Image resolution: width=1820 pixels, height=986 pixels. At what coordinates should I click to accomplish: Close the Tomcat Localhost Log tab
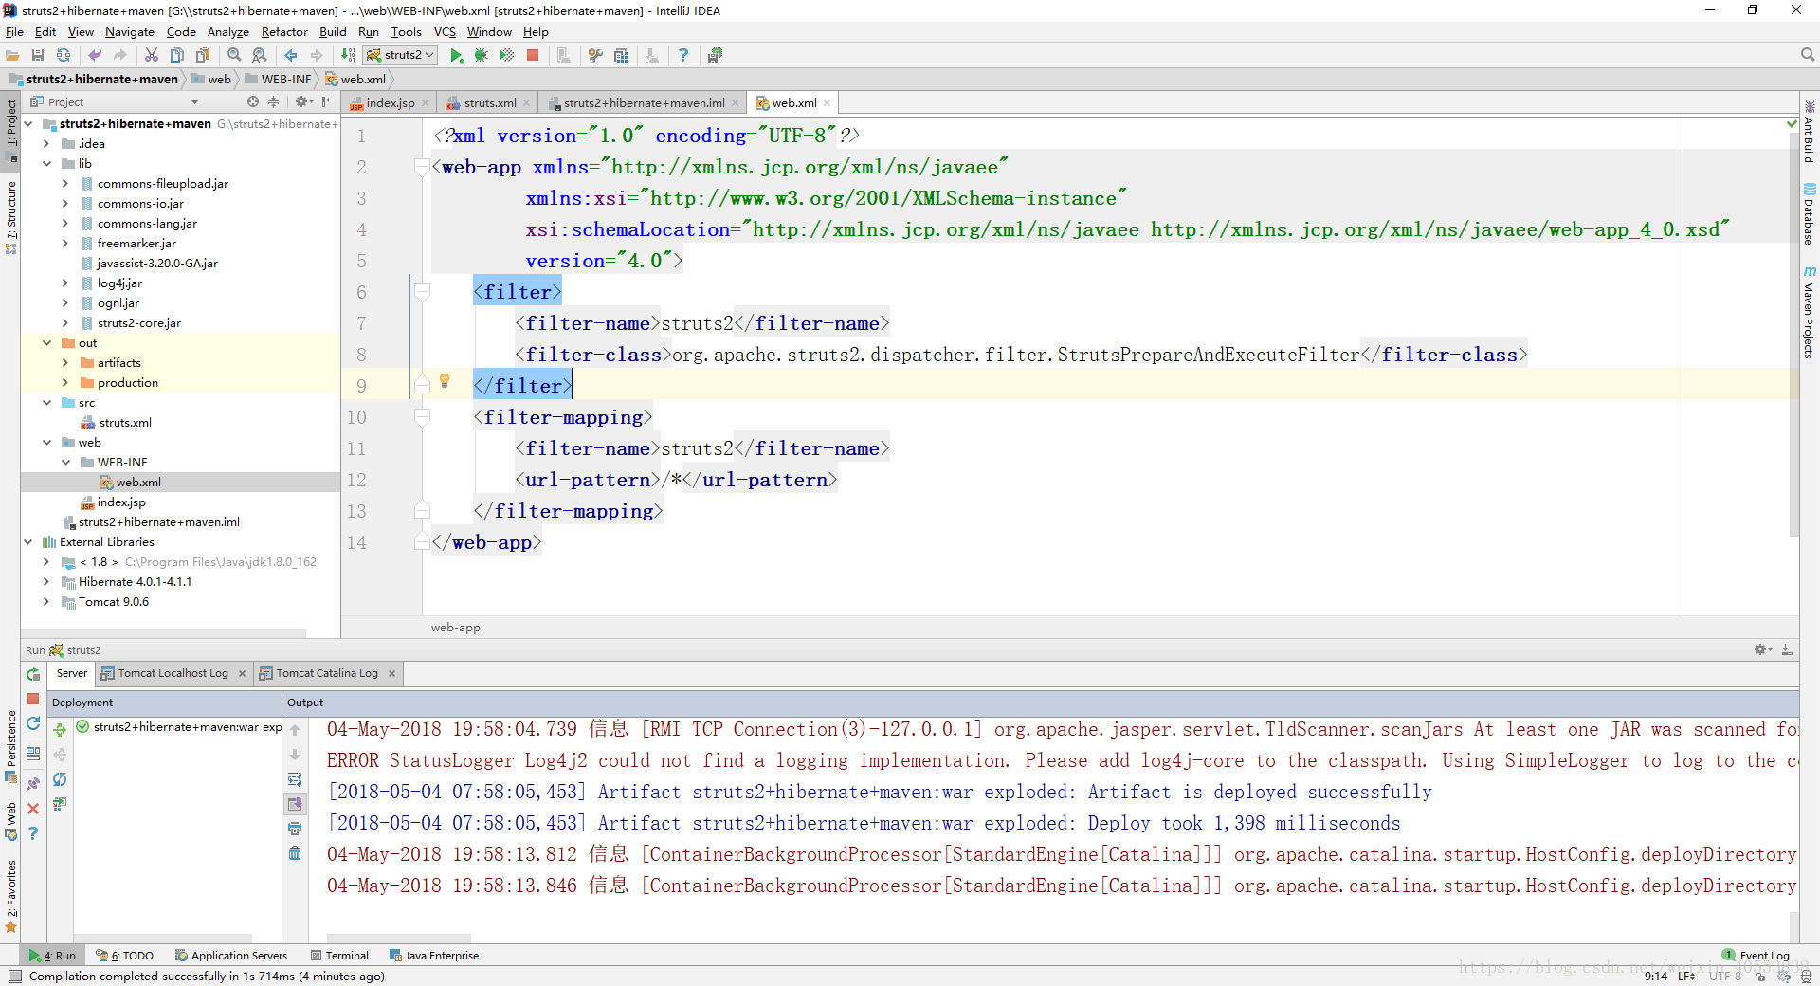(242, 674)
